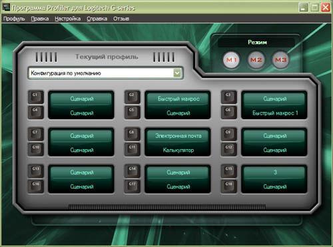Enable M3 mode
This screenshot has width=333, height=247.
coord(280,60)
